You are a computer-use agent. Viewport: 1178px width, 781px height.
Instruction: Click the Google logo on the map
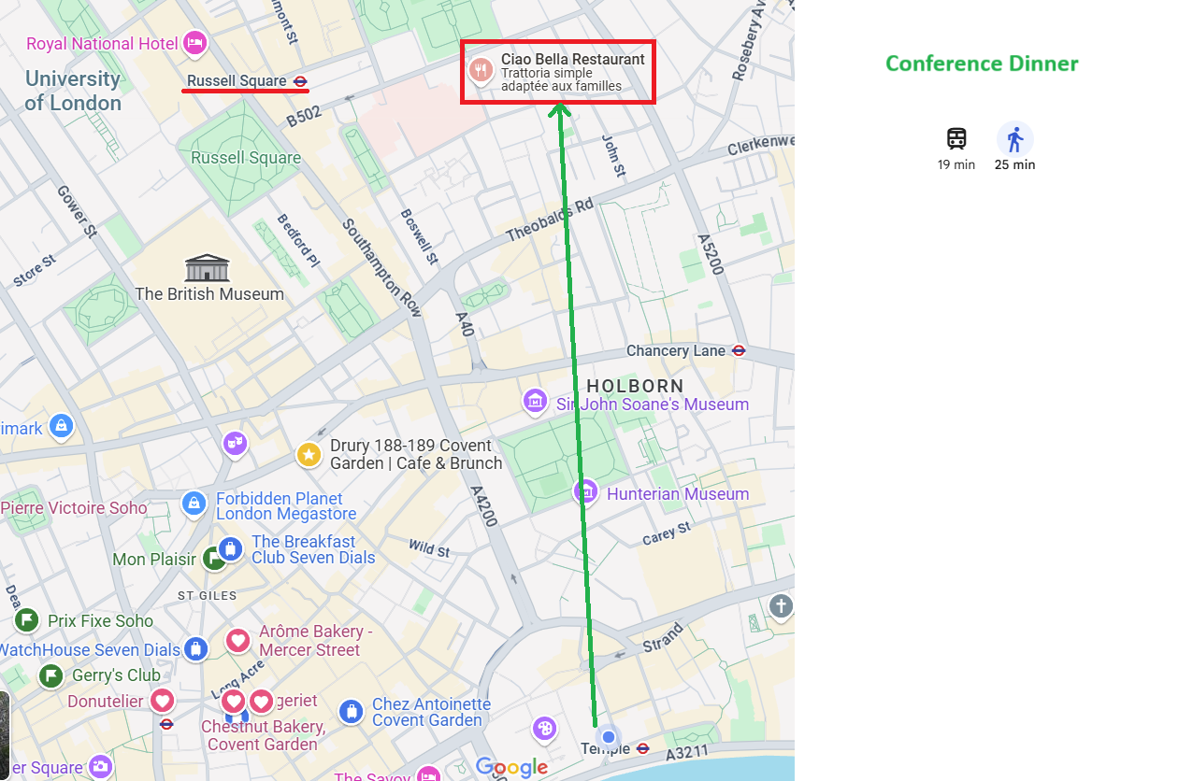tap(511, 767)
